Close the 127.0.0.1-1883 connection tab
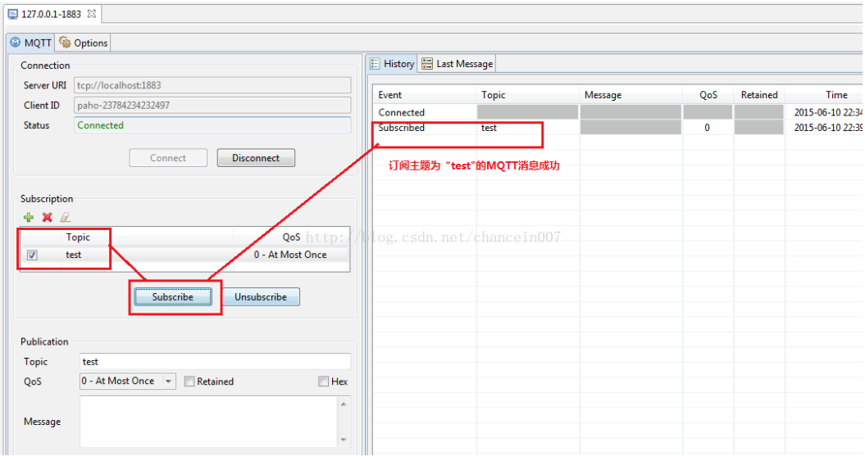The height and width of the screenshot is (456, 865). [92, 14]
